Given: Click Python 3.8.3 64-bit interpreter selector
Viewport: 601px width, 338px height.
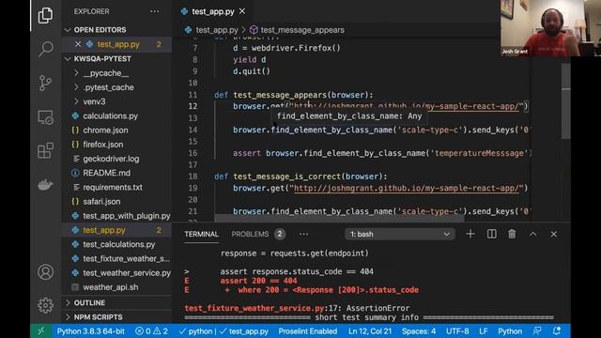Looking at the screenshot, I should [x=91, y=331].
